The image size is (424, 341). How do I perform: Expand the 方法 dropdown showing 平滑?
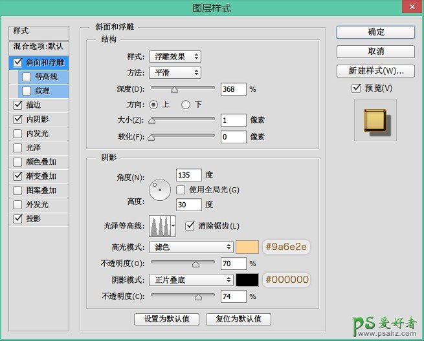click(174, 72)
